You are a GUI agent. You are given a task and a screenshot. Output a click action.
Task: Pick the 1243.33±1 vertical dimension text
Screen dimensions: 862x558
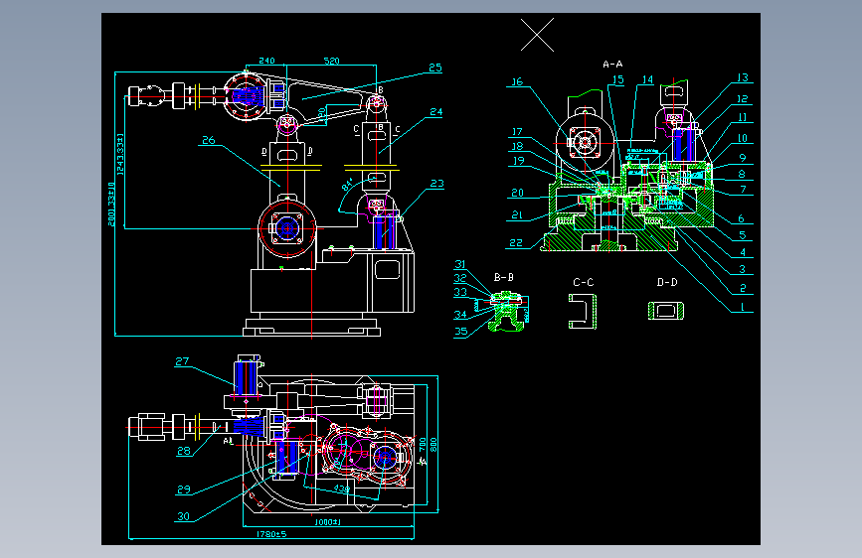click(120, 154)
